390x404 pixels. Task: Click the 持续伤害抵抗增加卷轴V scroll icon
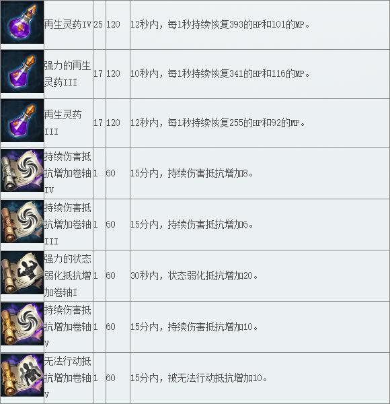point(22,324)
